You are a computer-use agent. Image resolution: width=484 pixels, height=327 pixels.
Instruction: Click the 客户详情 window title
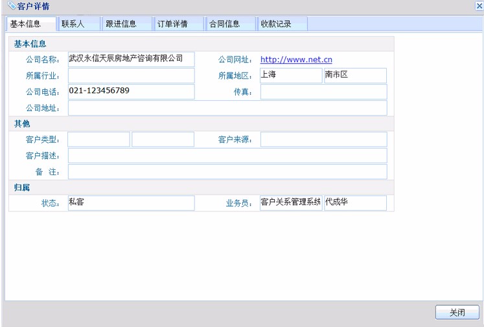click(x=33, y=6)
